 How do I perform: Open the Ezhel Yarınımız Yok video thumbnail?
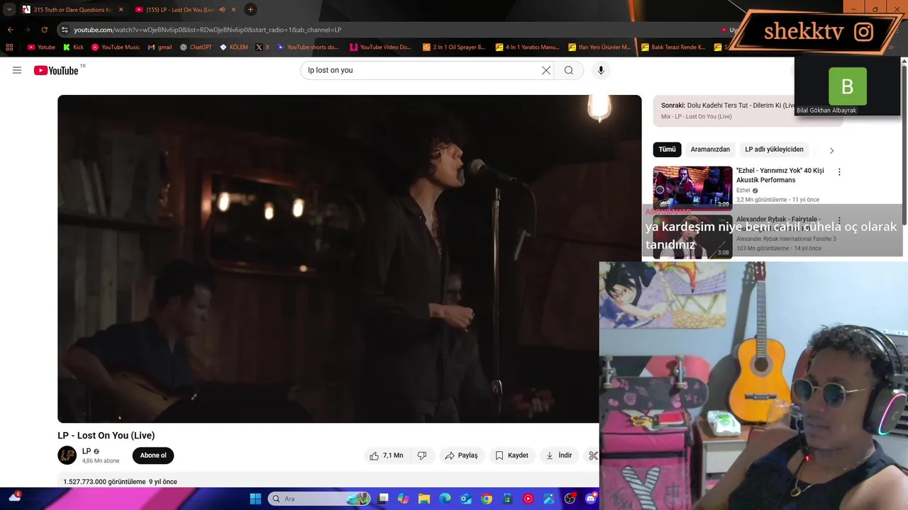(x=692, y=188)
